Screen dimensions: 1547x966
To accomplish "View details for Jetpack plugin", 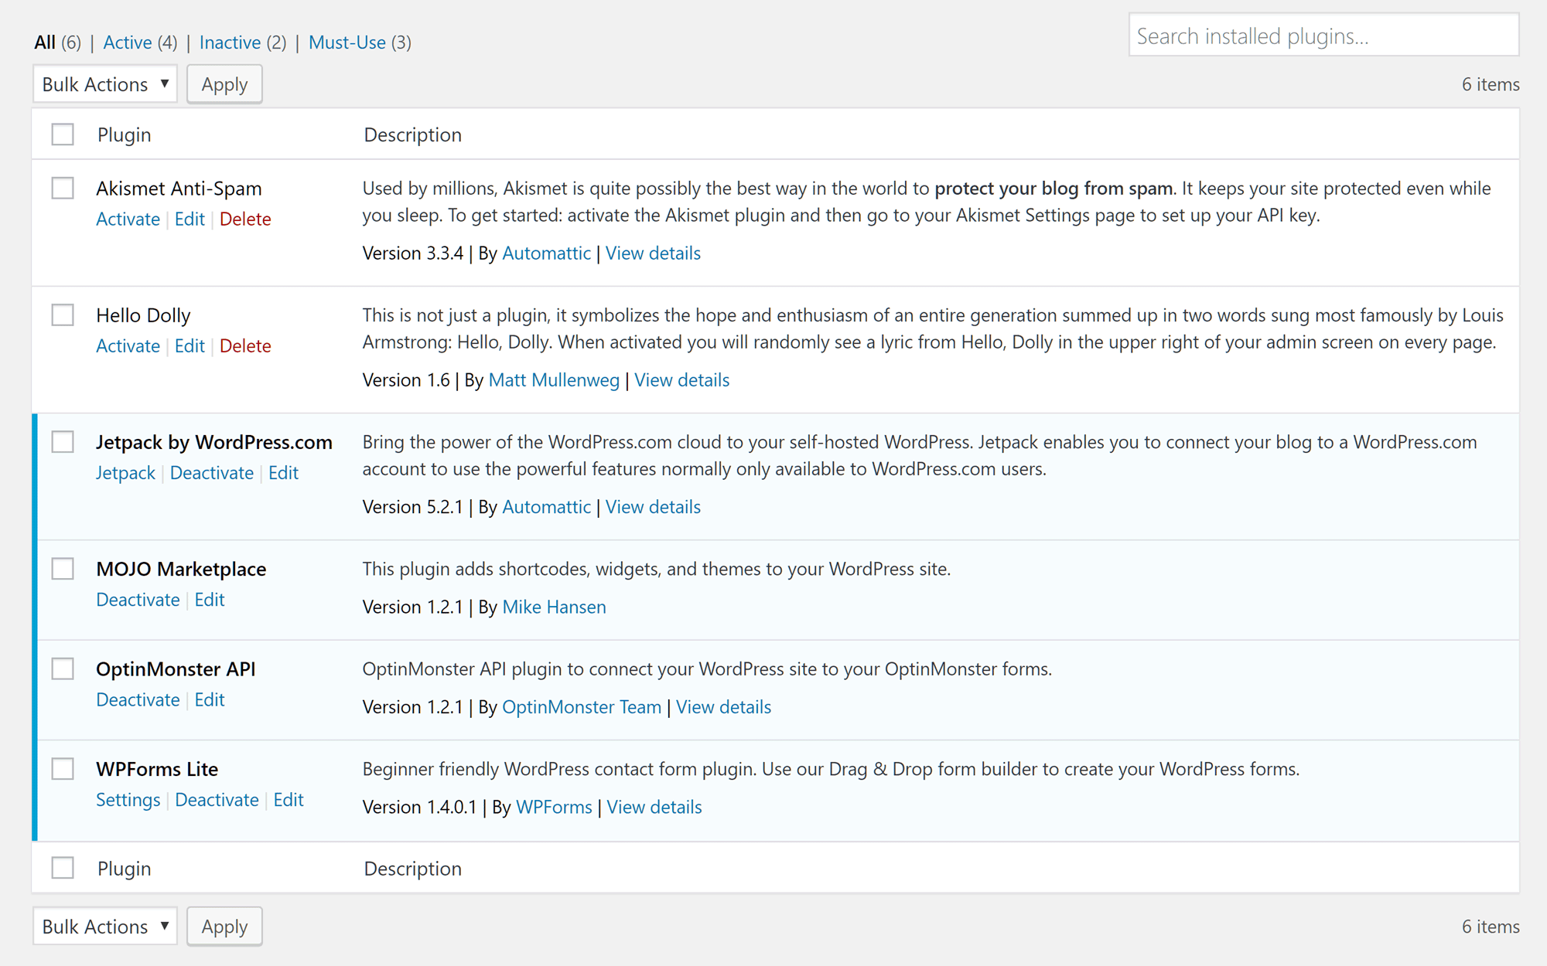I will click(653, 506).
